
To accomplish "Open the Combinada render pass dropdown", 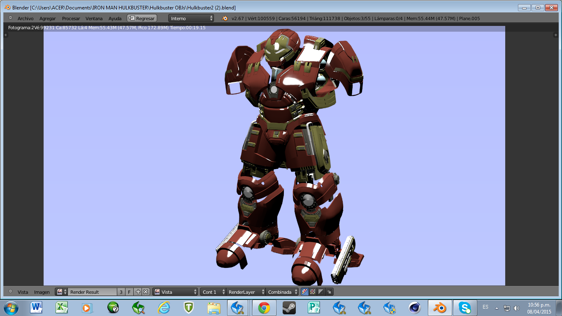I will pyautogui.click(x=282, y=292).
